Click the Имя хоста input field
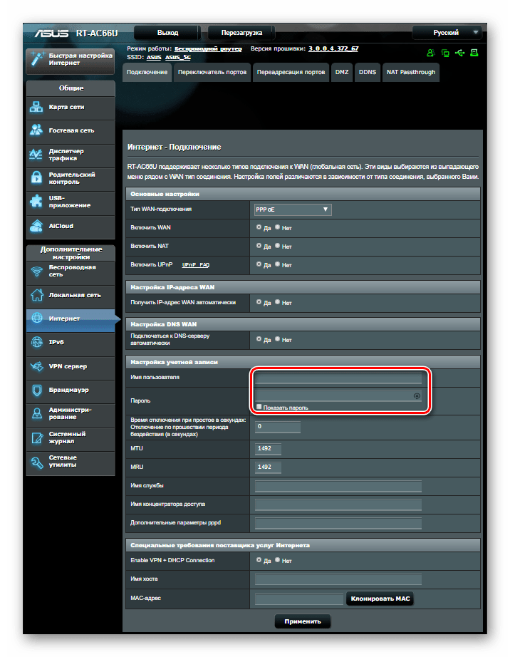This screenshot has width=510, height=657. click(338, 579)
